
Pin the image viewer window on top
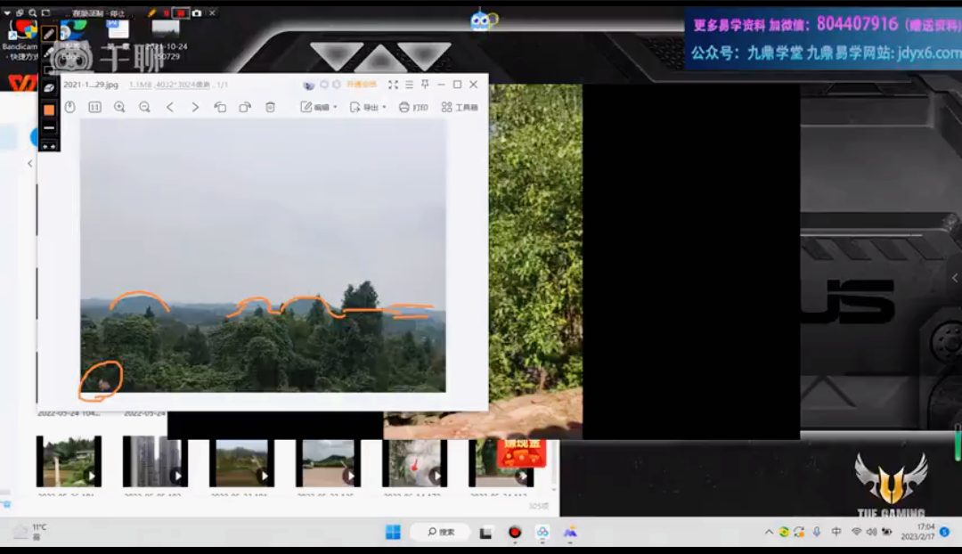(x=425, y=85)
